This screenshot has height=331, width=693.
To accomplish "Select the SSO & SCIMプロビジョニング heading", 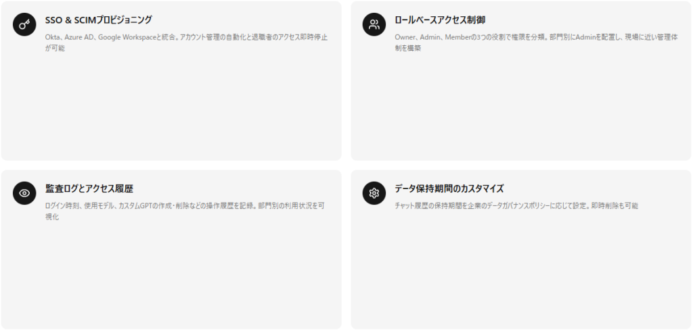I will (x=99, y=20).
